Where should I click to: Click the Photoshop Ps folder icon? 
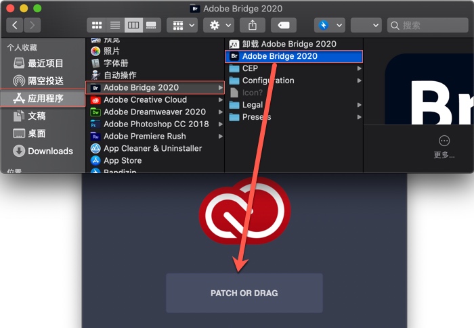(x=95, y=124)
